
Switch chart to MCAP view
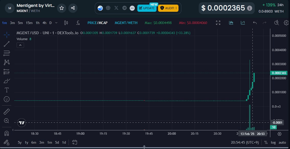103,23
